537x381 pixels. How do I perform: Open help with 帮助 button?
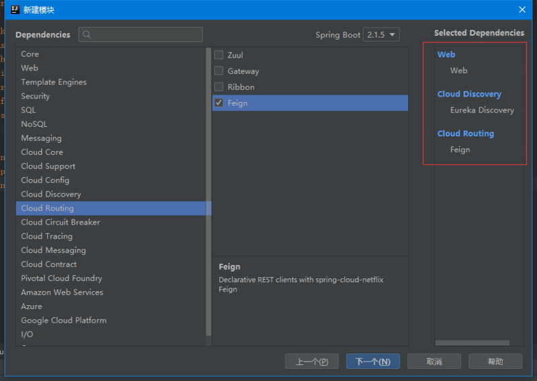click(x=495, y=362)
